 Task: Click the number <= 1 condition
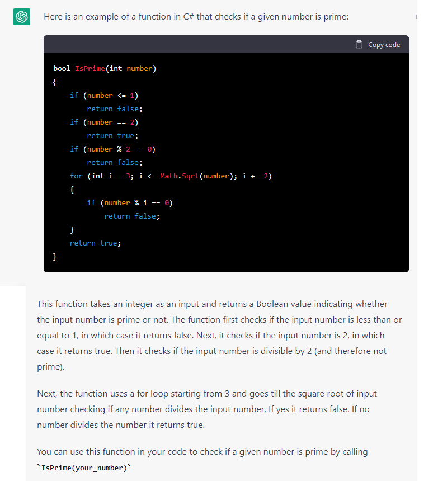pos(111,96)
